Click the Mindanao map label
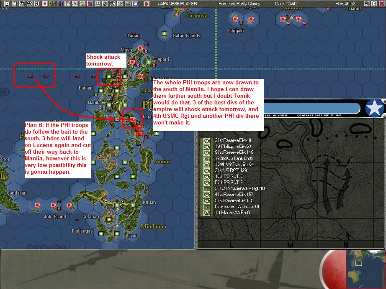 [153, 227]
